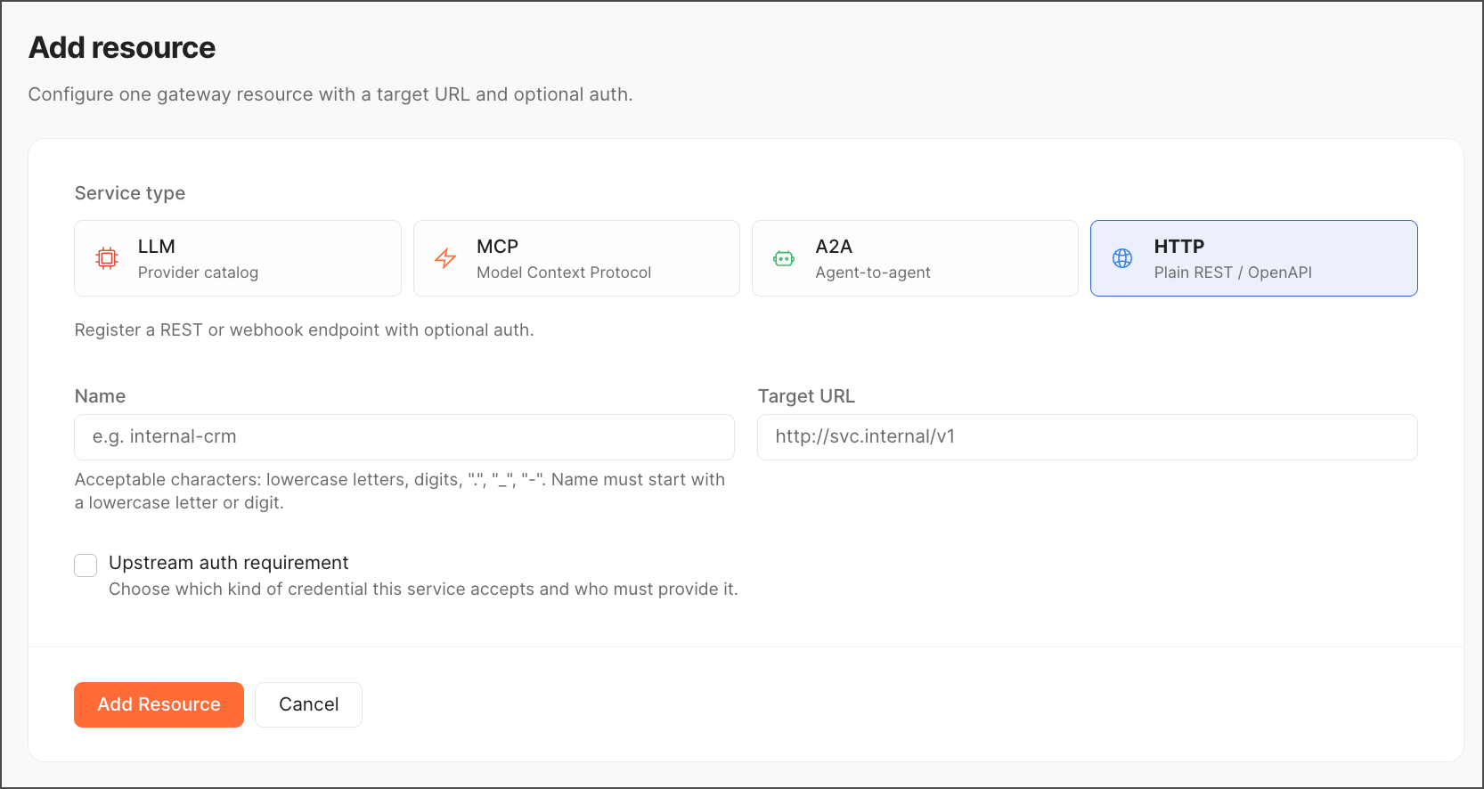
Task: Click the Target URL field label
Action: tap(806, 396)
